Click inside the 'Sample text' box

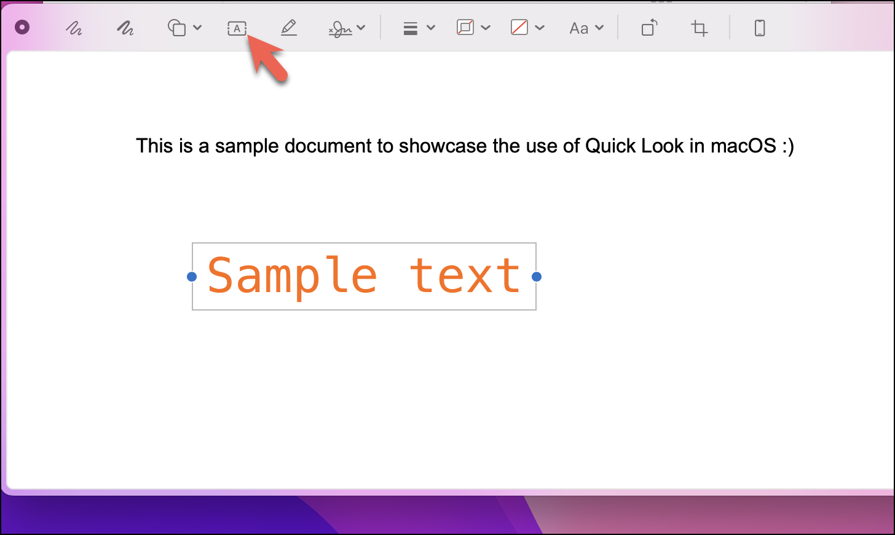(364, 277)
